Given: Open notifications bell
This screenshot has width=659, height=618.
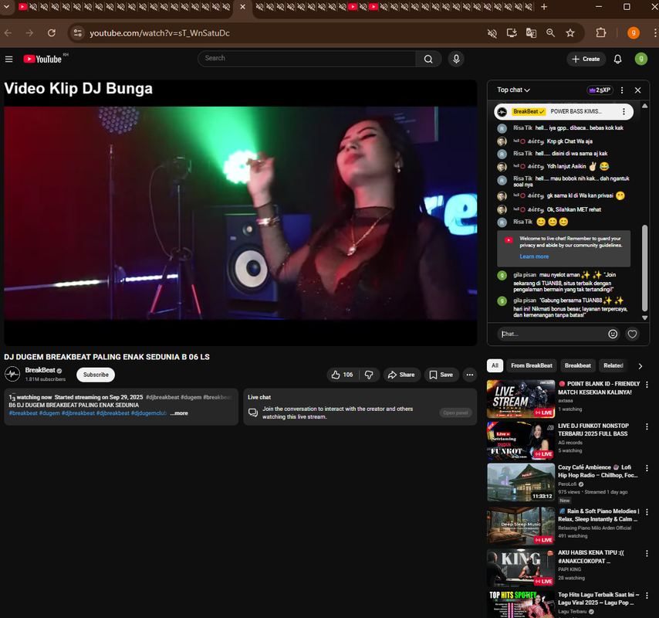Looking at the screenshot, I should coord(617,59).
